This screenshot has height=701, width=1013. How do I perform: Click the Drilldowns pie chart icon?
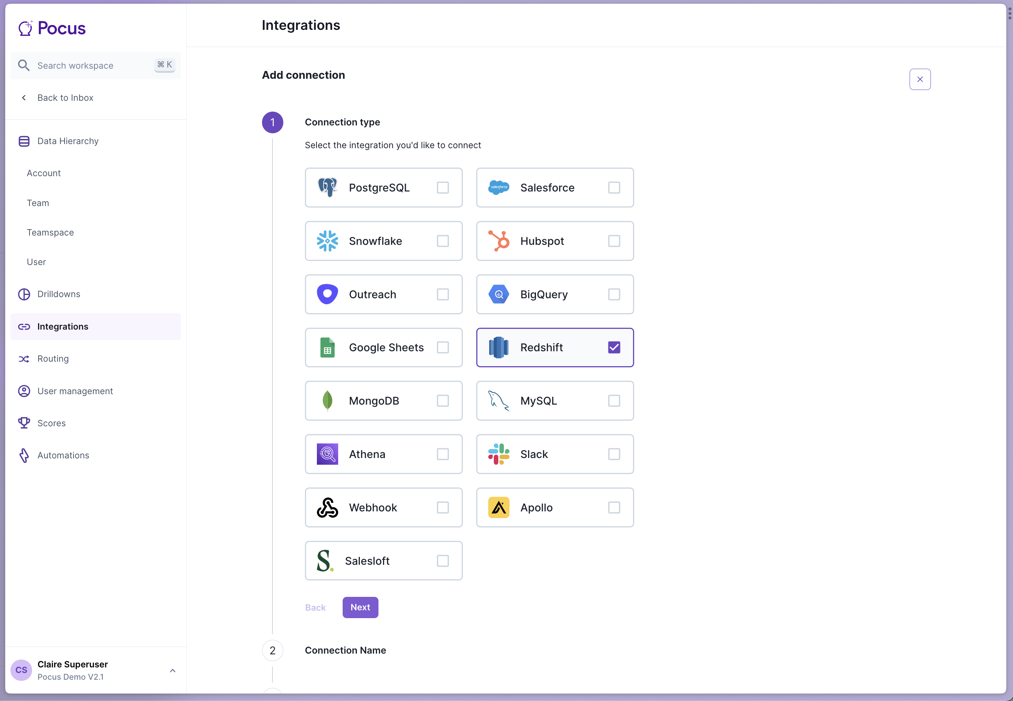[24, 294]
